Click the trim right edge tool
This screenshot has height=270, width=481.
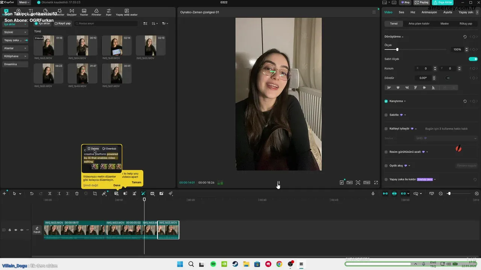coord(68,193)
